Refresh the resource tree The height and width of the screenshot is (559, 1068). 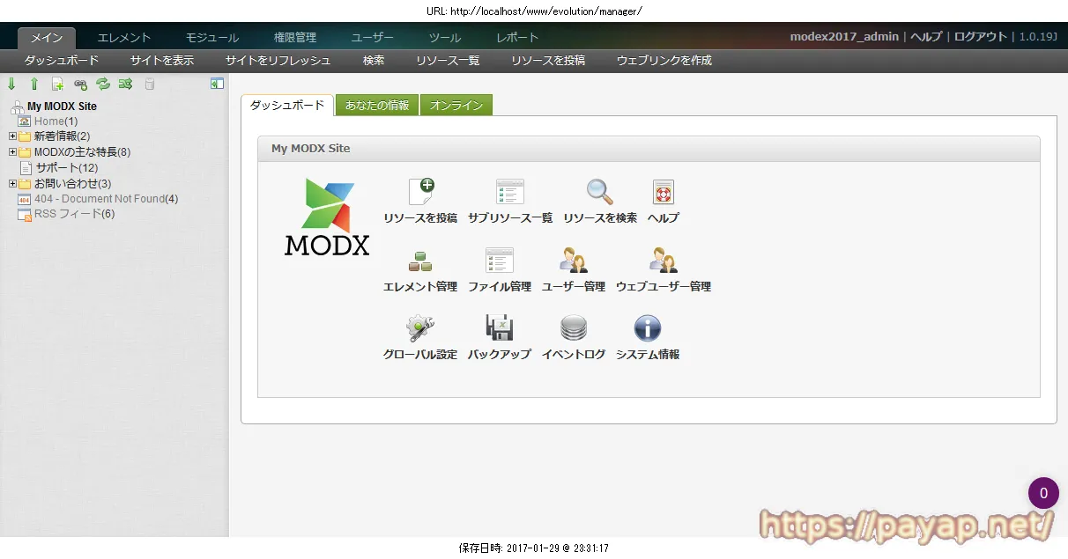[103, 84]
